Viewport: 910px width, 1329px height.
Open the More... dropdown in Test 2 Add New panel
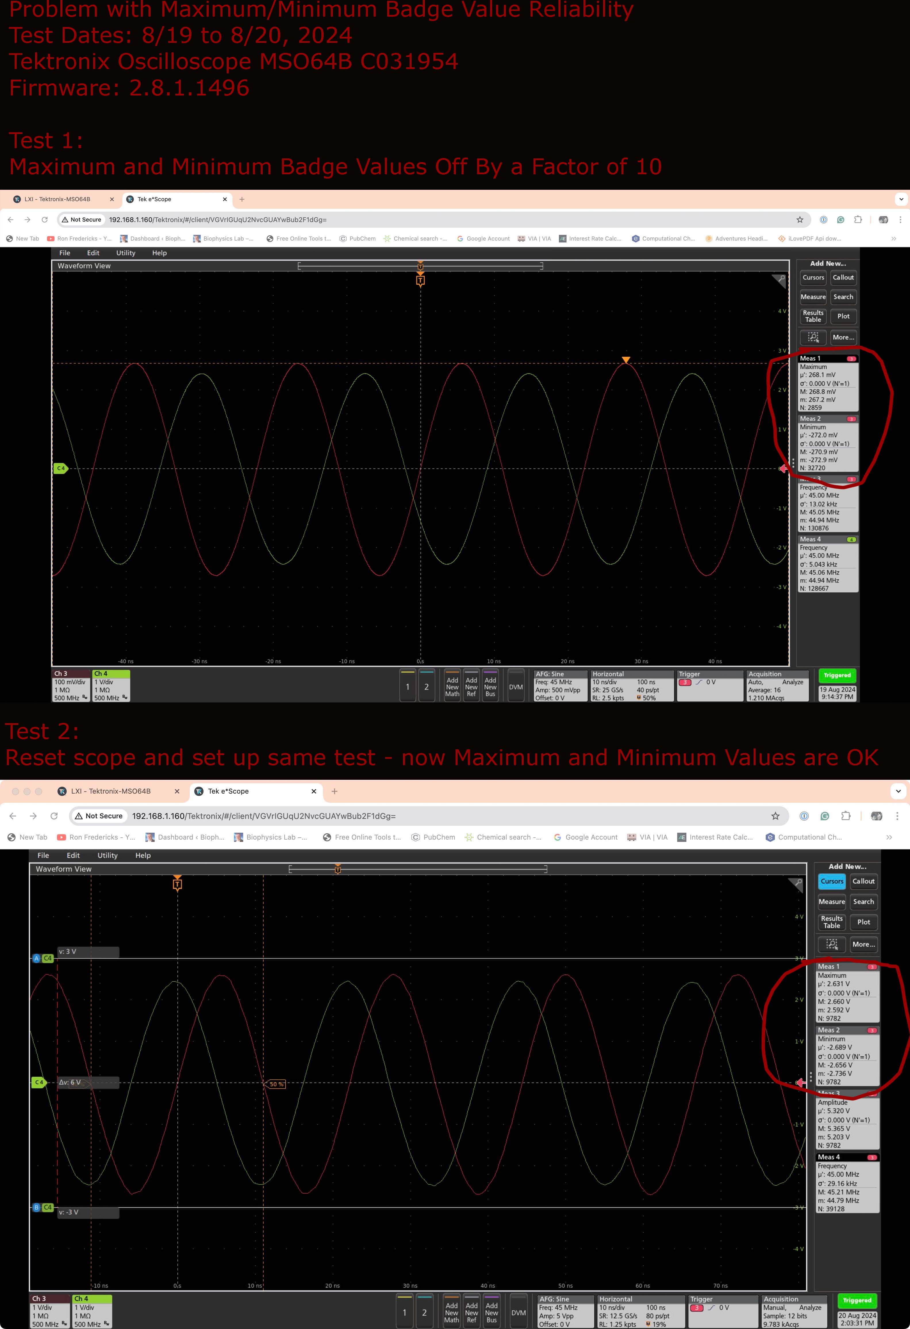click(x=863, y=944)
